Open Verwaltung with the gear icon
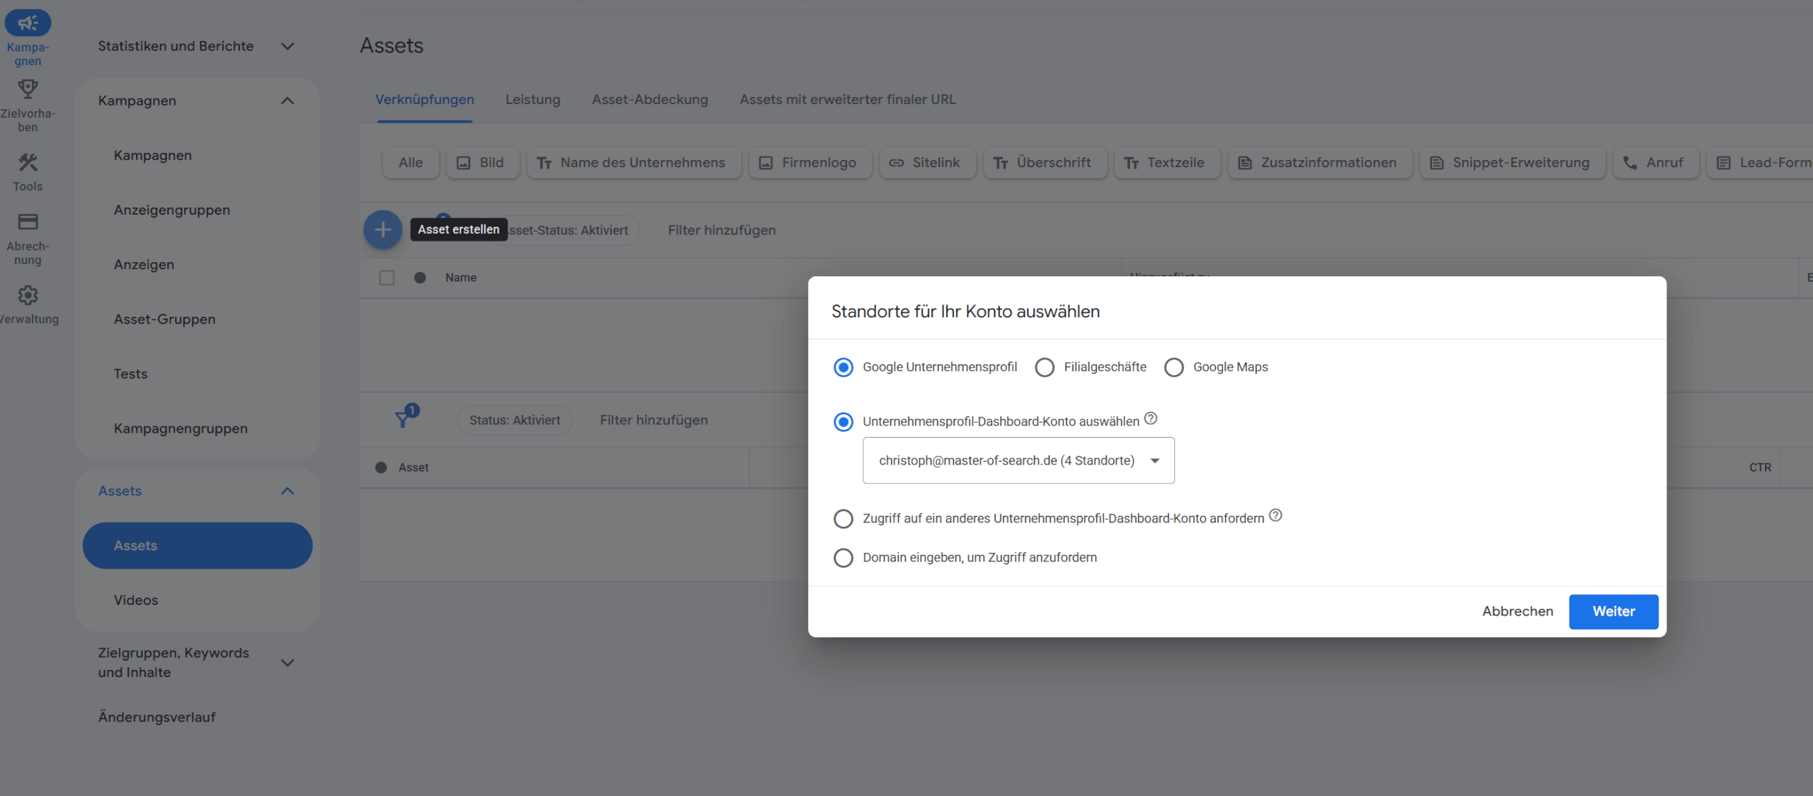This screenshot has height=796, width=1813. [x=27, y=295]
